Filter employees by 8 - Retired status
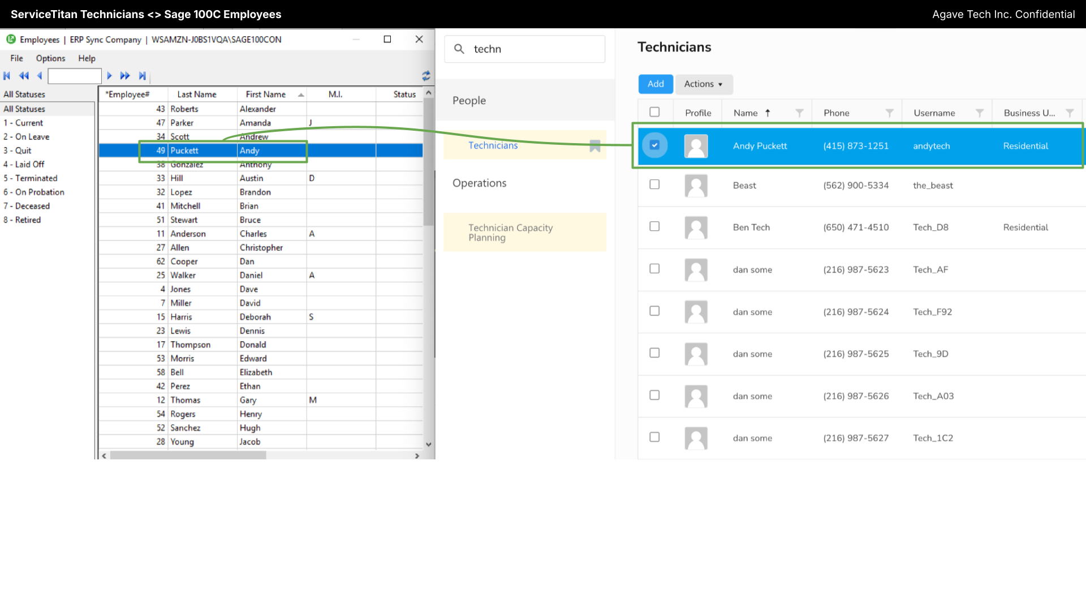 (x=22, y=220)
